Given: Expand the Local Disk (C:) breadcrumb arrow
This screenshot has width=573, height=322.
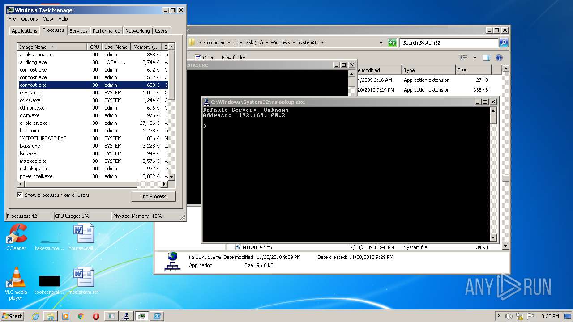Looking at the screenshot, I should click(x=267, y=43).
